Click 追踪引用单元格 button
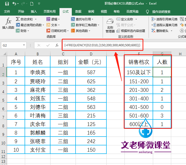Viewport: 186px width, 165px height. 164,19
